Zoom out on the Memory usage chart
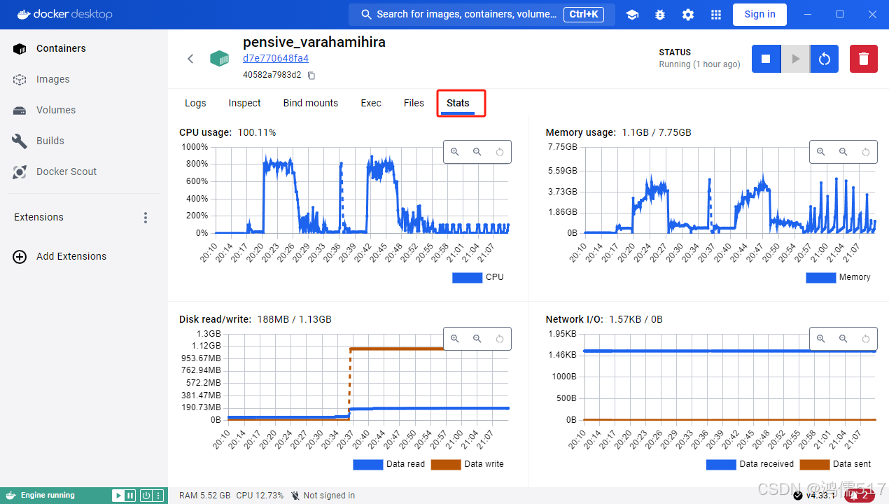 [843, 152]
